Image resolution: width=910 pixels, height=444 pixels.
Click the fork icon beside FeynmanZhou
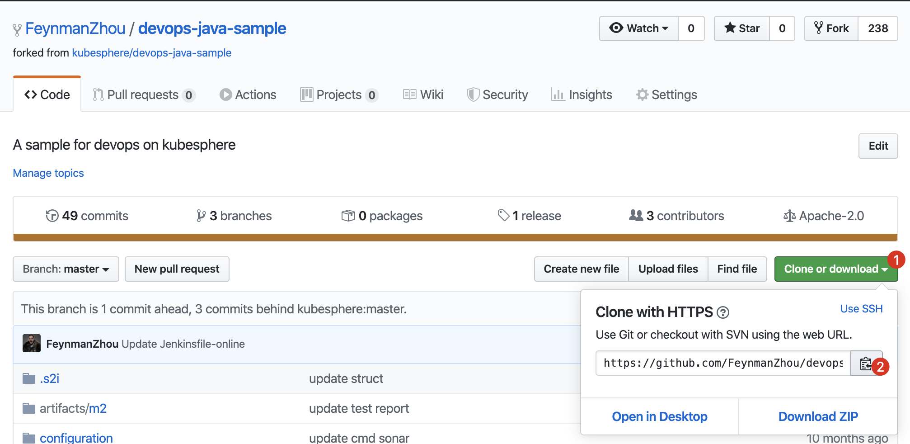[x=17, y=29]
